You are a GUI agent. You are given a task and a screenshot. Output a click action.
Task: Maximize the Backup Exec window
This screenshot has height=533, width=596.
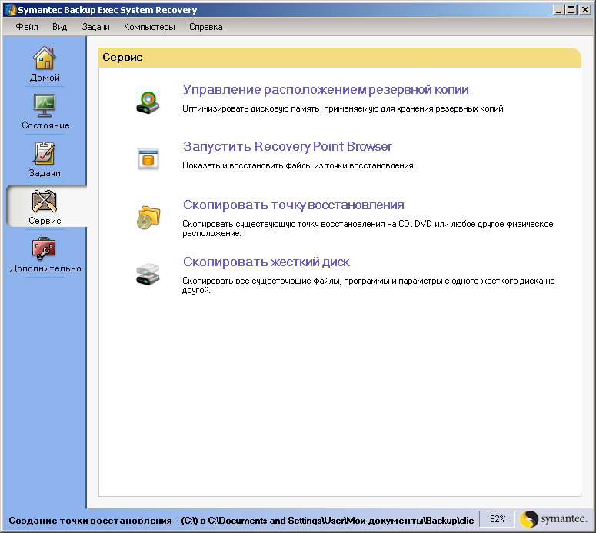coord(571,10)
